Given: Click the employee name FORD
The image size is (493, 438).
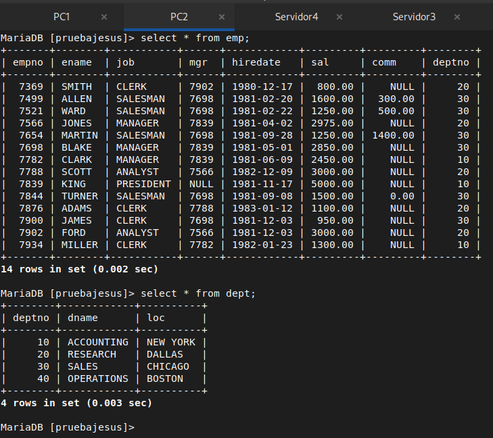Looking at the screenshot, I should tap(74, 233).
